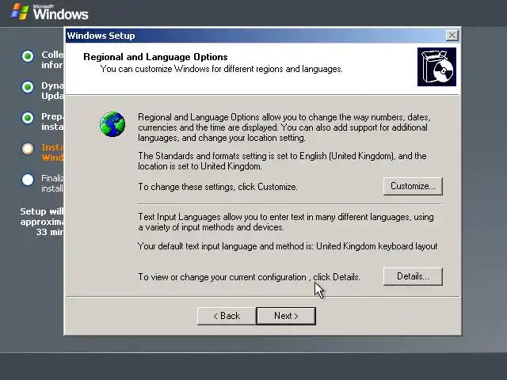The image size is (507, 380).
Task: Select the Finalizing installation step indicator
Action: [28, 180]
